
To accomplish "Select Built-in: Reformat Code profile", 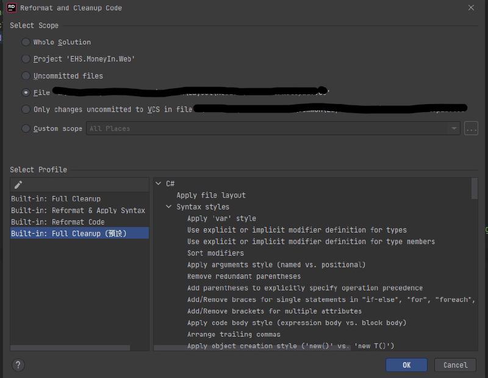I will pyautogui.click(x=57, y=222).
